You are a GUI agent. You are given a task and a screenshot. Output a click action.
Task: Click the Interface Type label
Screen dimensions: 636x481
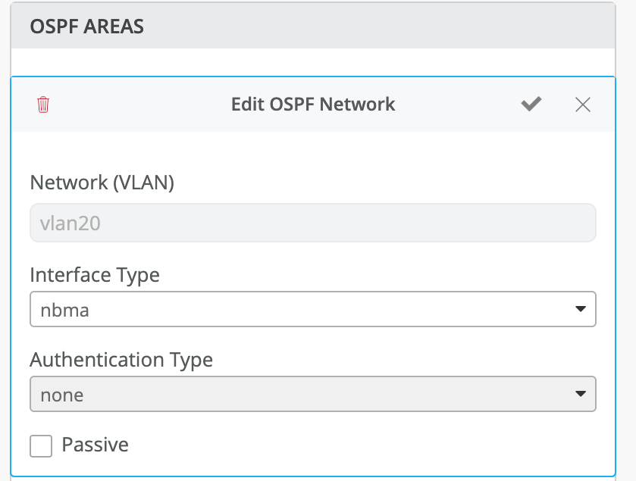pyautogui.click(x=95, y=275)
